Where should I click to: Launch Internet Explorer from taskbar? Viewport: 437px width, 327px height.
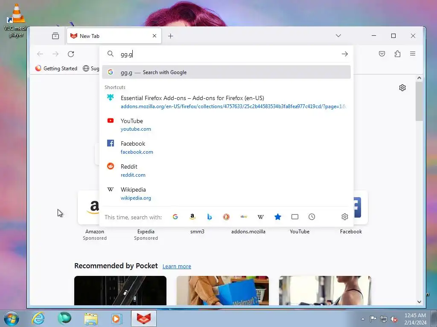tap(38, 318)
